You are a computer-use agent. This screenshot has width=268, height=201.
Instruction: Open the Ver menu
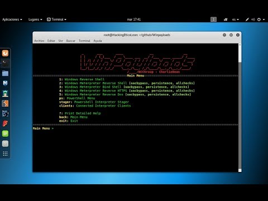[61, 41]
